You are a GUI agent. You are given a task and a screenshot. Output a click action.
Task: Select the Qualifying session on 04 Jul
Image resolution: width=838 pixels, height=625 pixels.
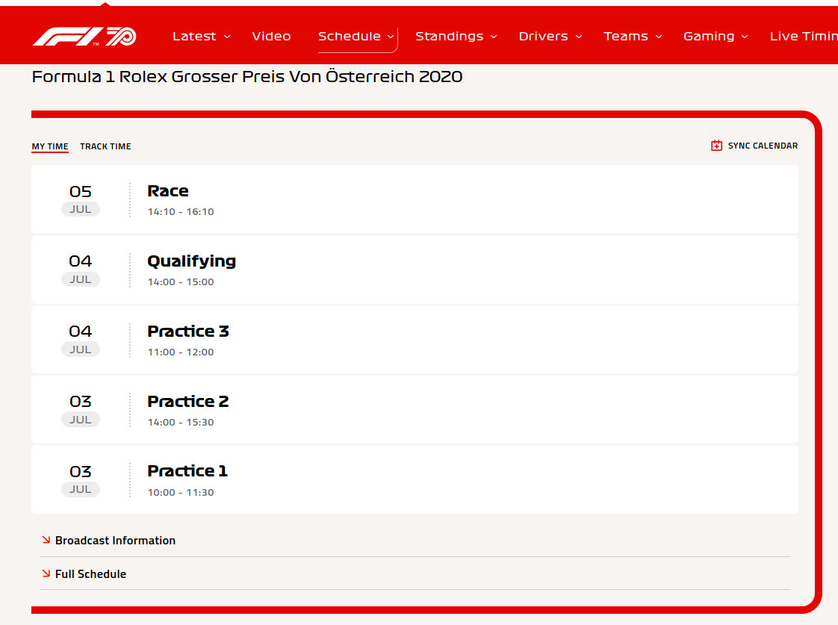point(415,270)
